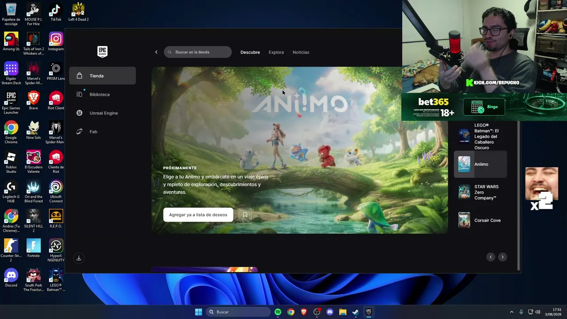
Task: Select Unreal Engine in the sidebar
Action: click(102, 113)
